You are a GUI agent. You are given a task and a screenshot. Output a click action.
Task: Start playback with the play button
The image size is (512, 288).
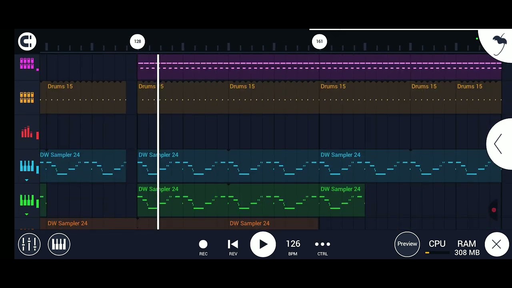(x=263, y=244)
